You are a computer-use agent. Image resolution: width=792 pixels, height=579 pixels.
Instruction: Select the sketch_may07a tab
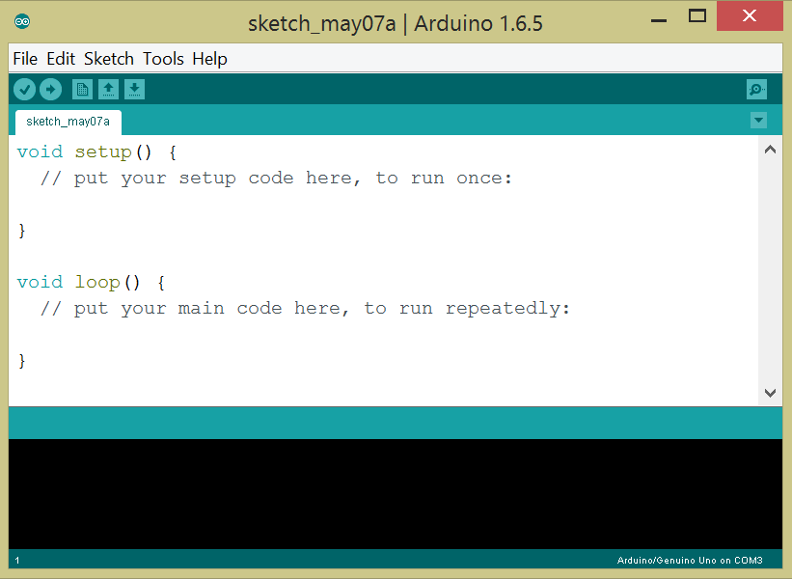tap(68, 122)
